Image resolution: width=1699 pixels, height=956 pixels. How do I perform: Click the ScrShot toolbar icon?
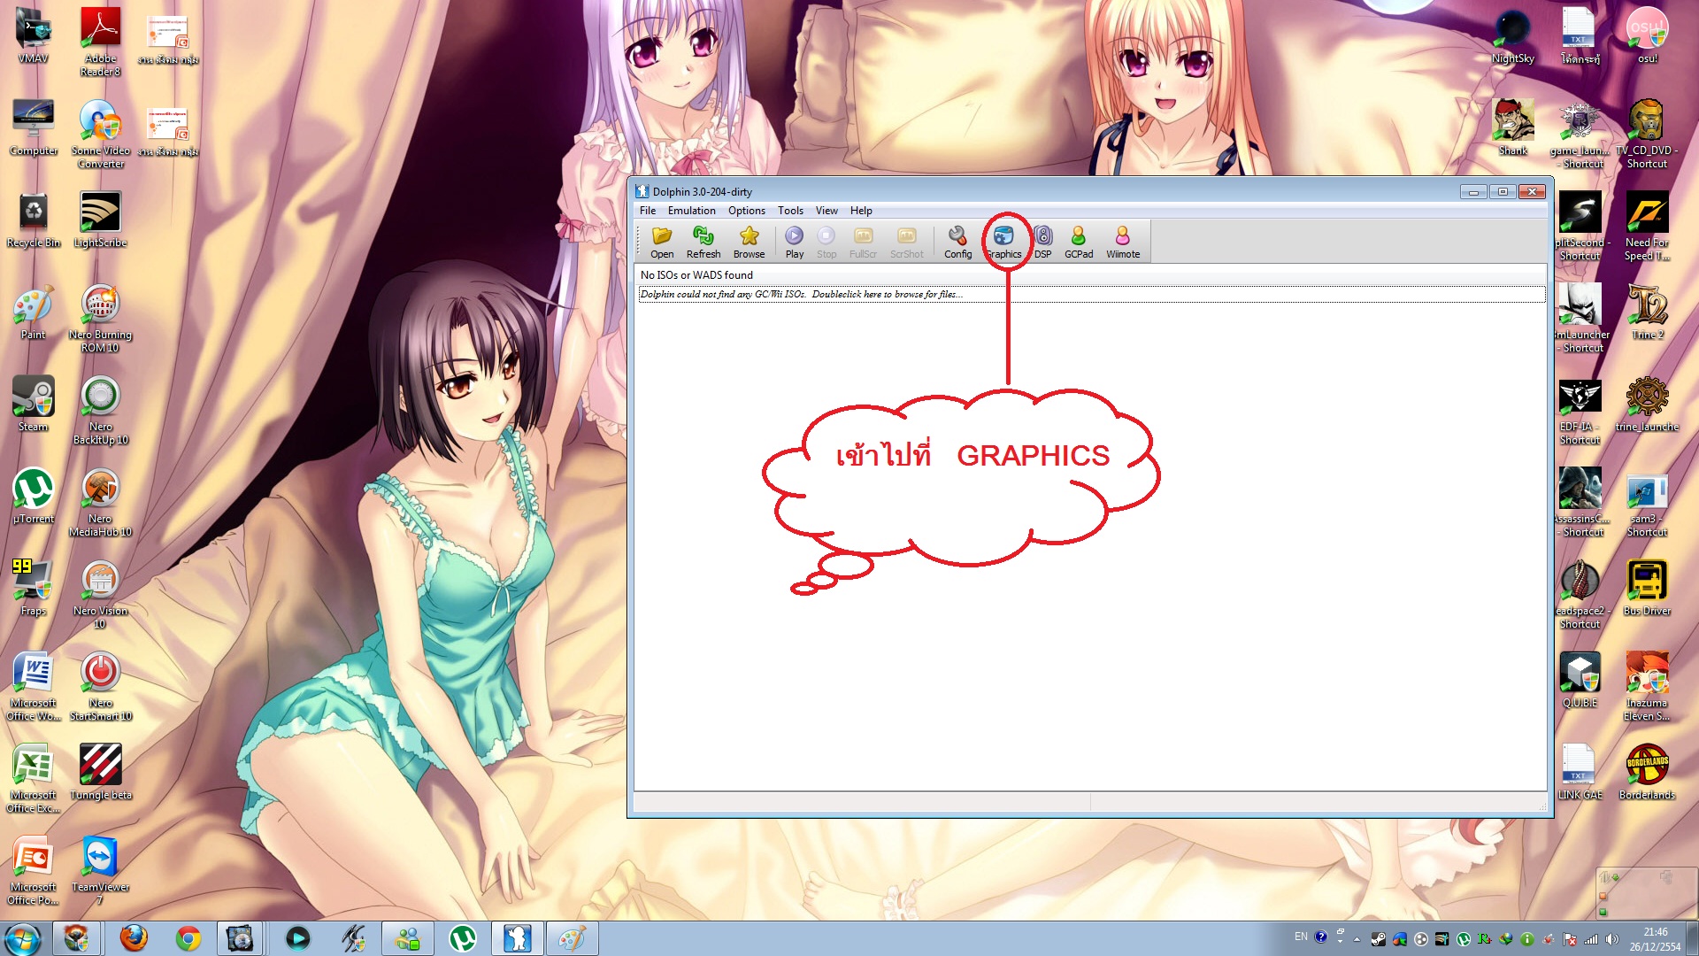click(906, 241)
